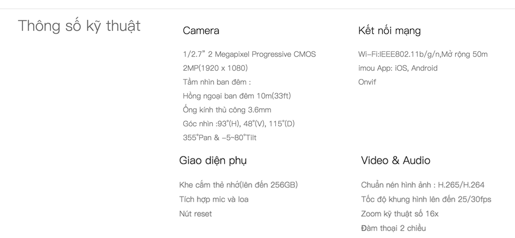Select the 'imou App: iOS, Android' text
The height and width of the screenshot is (238, 515).
click(398, 68)
